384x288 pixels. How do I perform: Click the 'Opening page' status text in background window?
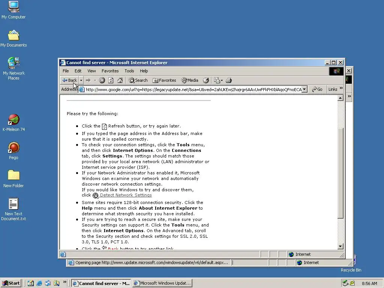151,262
